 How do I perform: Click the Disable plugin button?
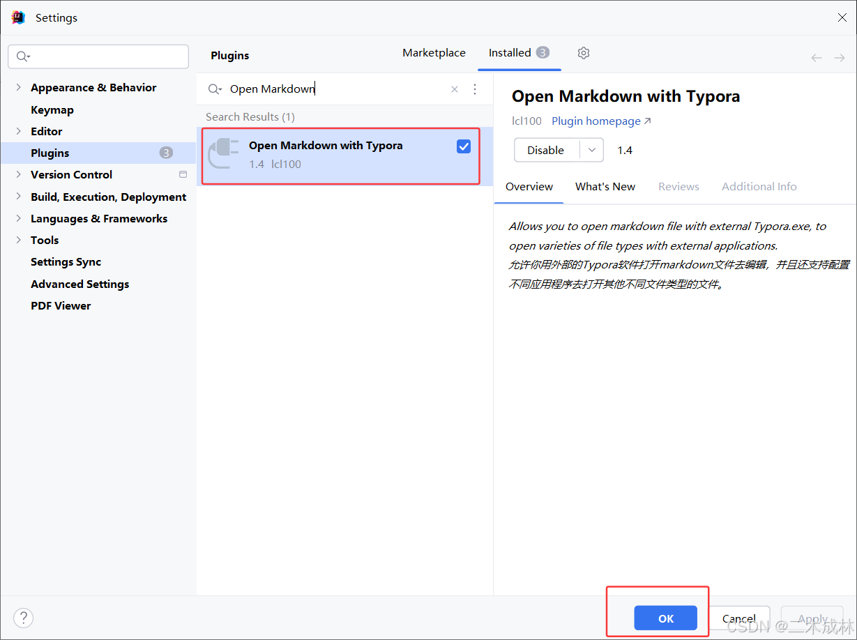pyautogui.click(x=547, y=150)
